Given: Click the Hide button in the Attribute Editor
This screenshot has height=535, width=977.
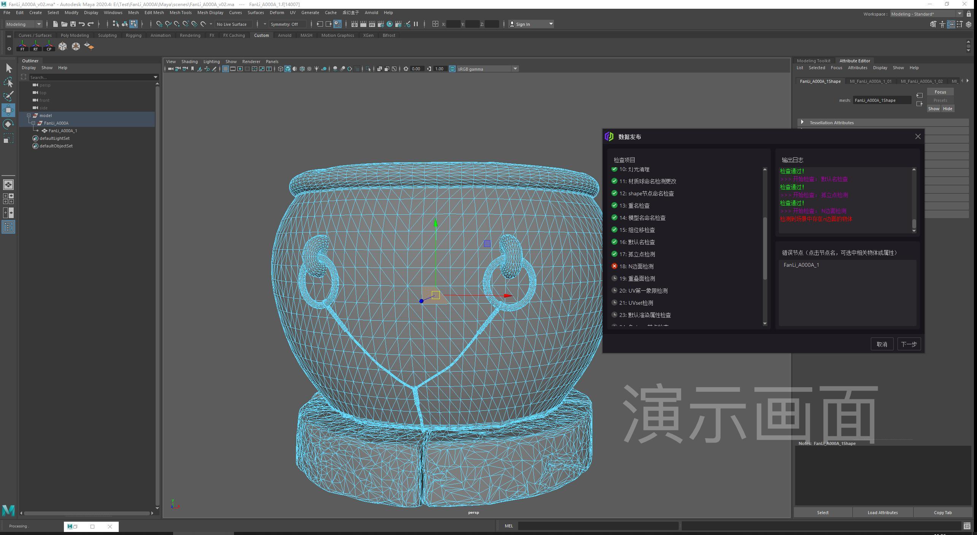Looking at the screenshot, I should click(x=947, y=109).
